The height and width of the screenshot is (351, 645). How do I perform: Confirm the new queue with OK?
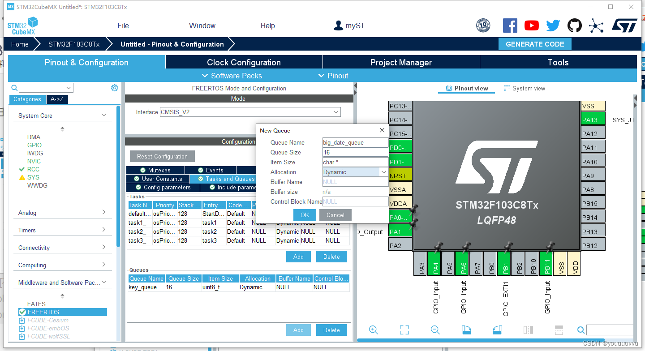(305, 215)
